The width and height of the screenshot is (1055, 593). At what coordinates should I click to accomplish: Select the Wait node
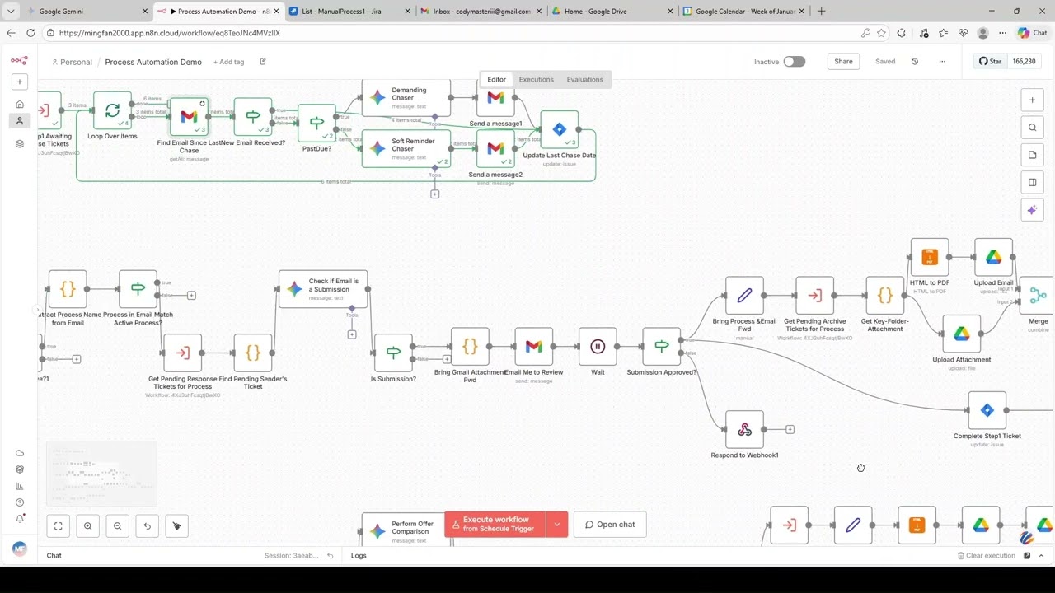(598, 347)
